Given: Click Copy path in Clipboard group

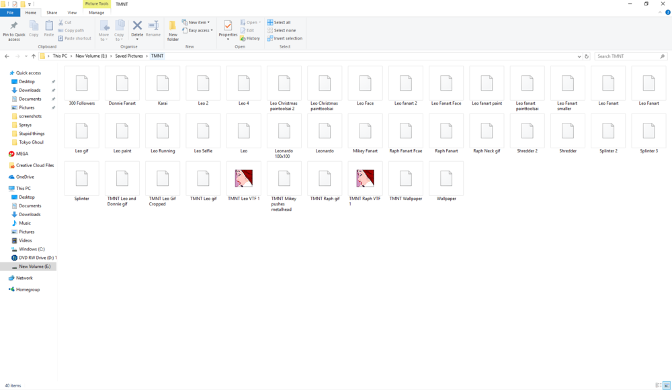Looking at the screenshot, I should point(71,30).
